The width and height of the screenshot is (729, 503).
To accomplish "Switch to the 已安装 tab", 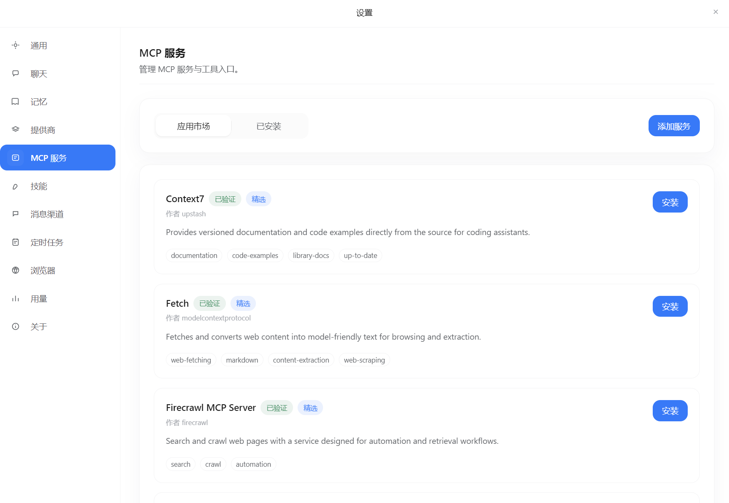I will coord(269,126).
